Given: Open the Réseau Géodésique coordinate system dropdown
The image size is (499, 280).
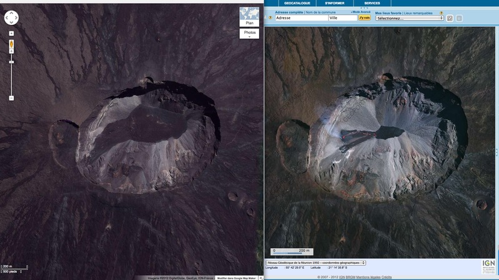Looking at the screenshot, I should tap(317, 262).
